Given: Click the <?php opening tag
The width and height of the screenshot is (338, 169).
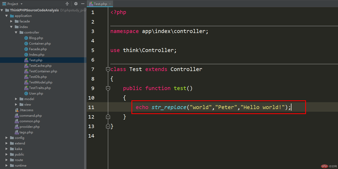Looking at the screenshot, I should pyautogui.click(x=118, y=12).
